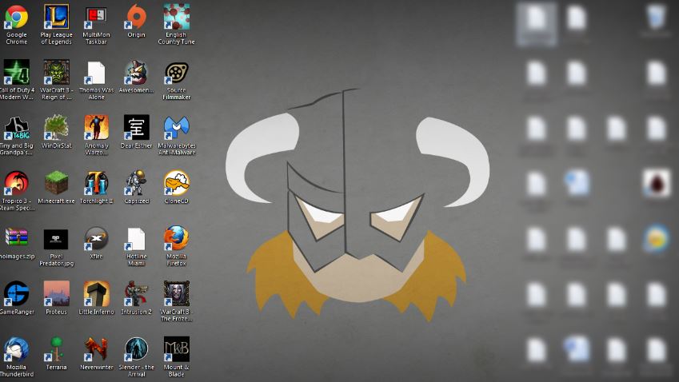The height and width of the screenshot is (382, 679).
Task: Select the Terraria tree shortcut
Action: pyautogui.click(x=56, y=349)
